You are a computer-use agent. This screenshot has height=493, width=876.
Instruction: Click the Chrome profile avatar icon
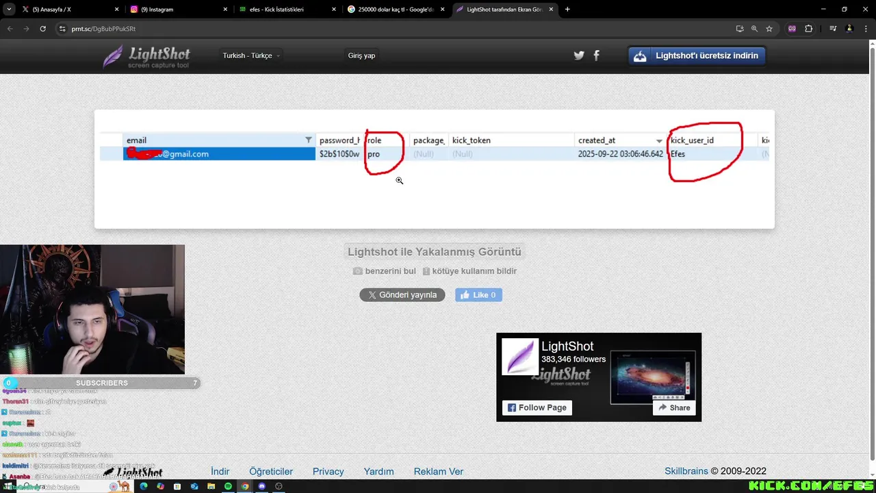pyautogui.click(x=849, y=29)
